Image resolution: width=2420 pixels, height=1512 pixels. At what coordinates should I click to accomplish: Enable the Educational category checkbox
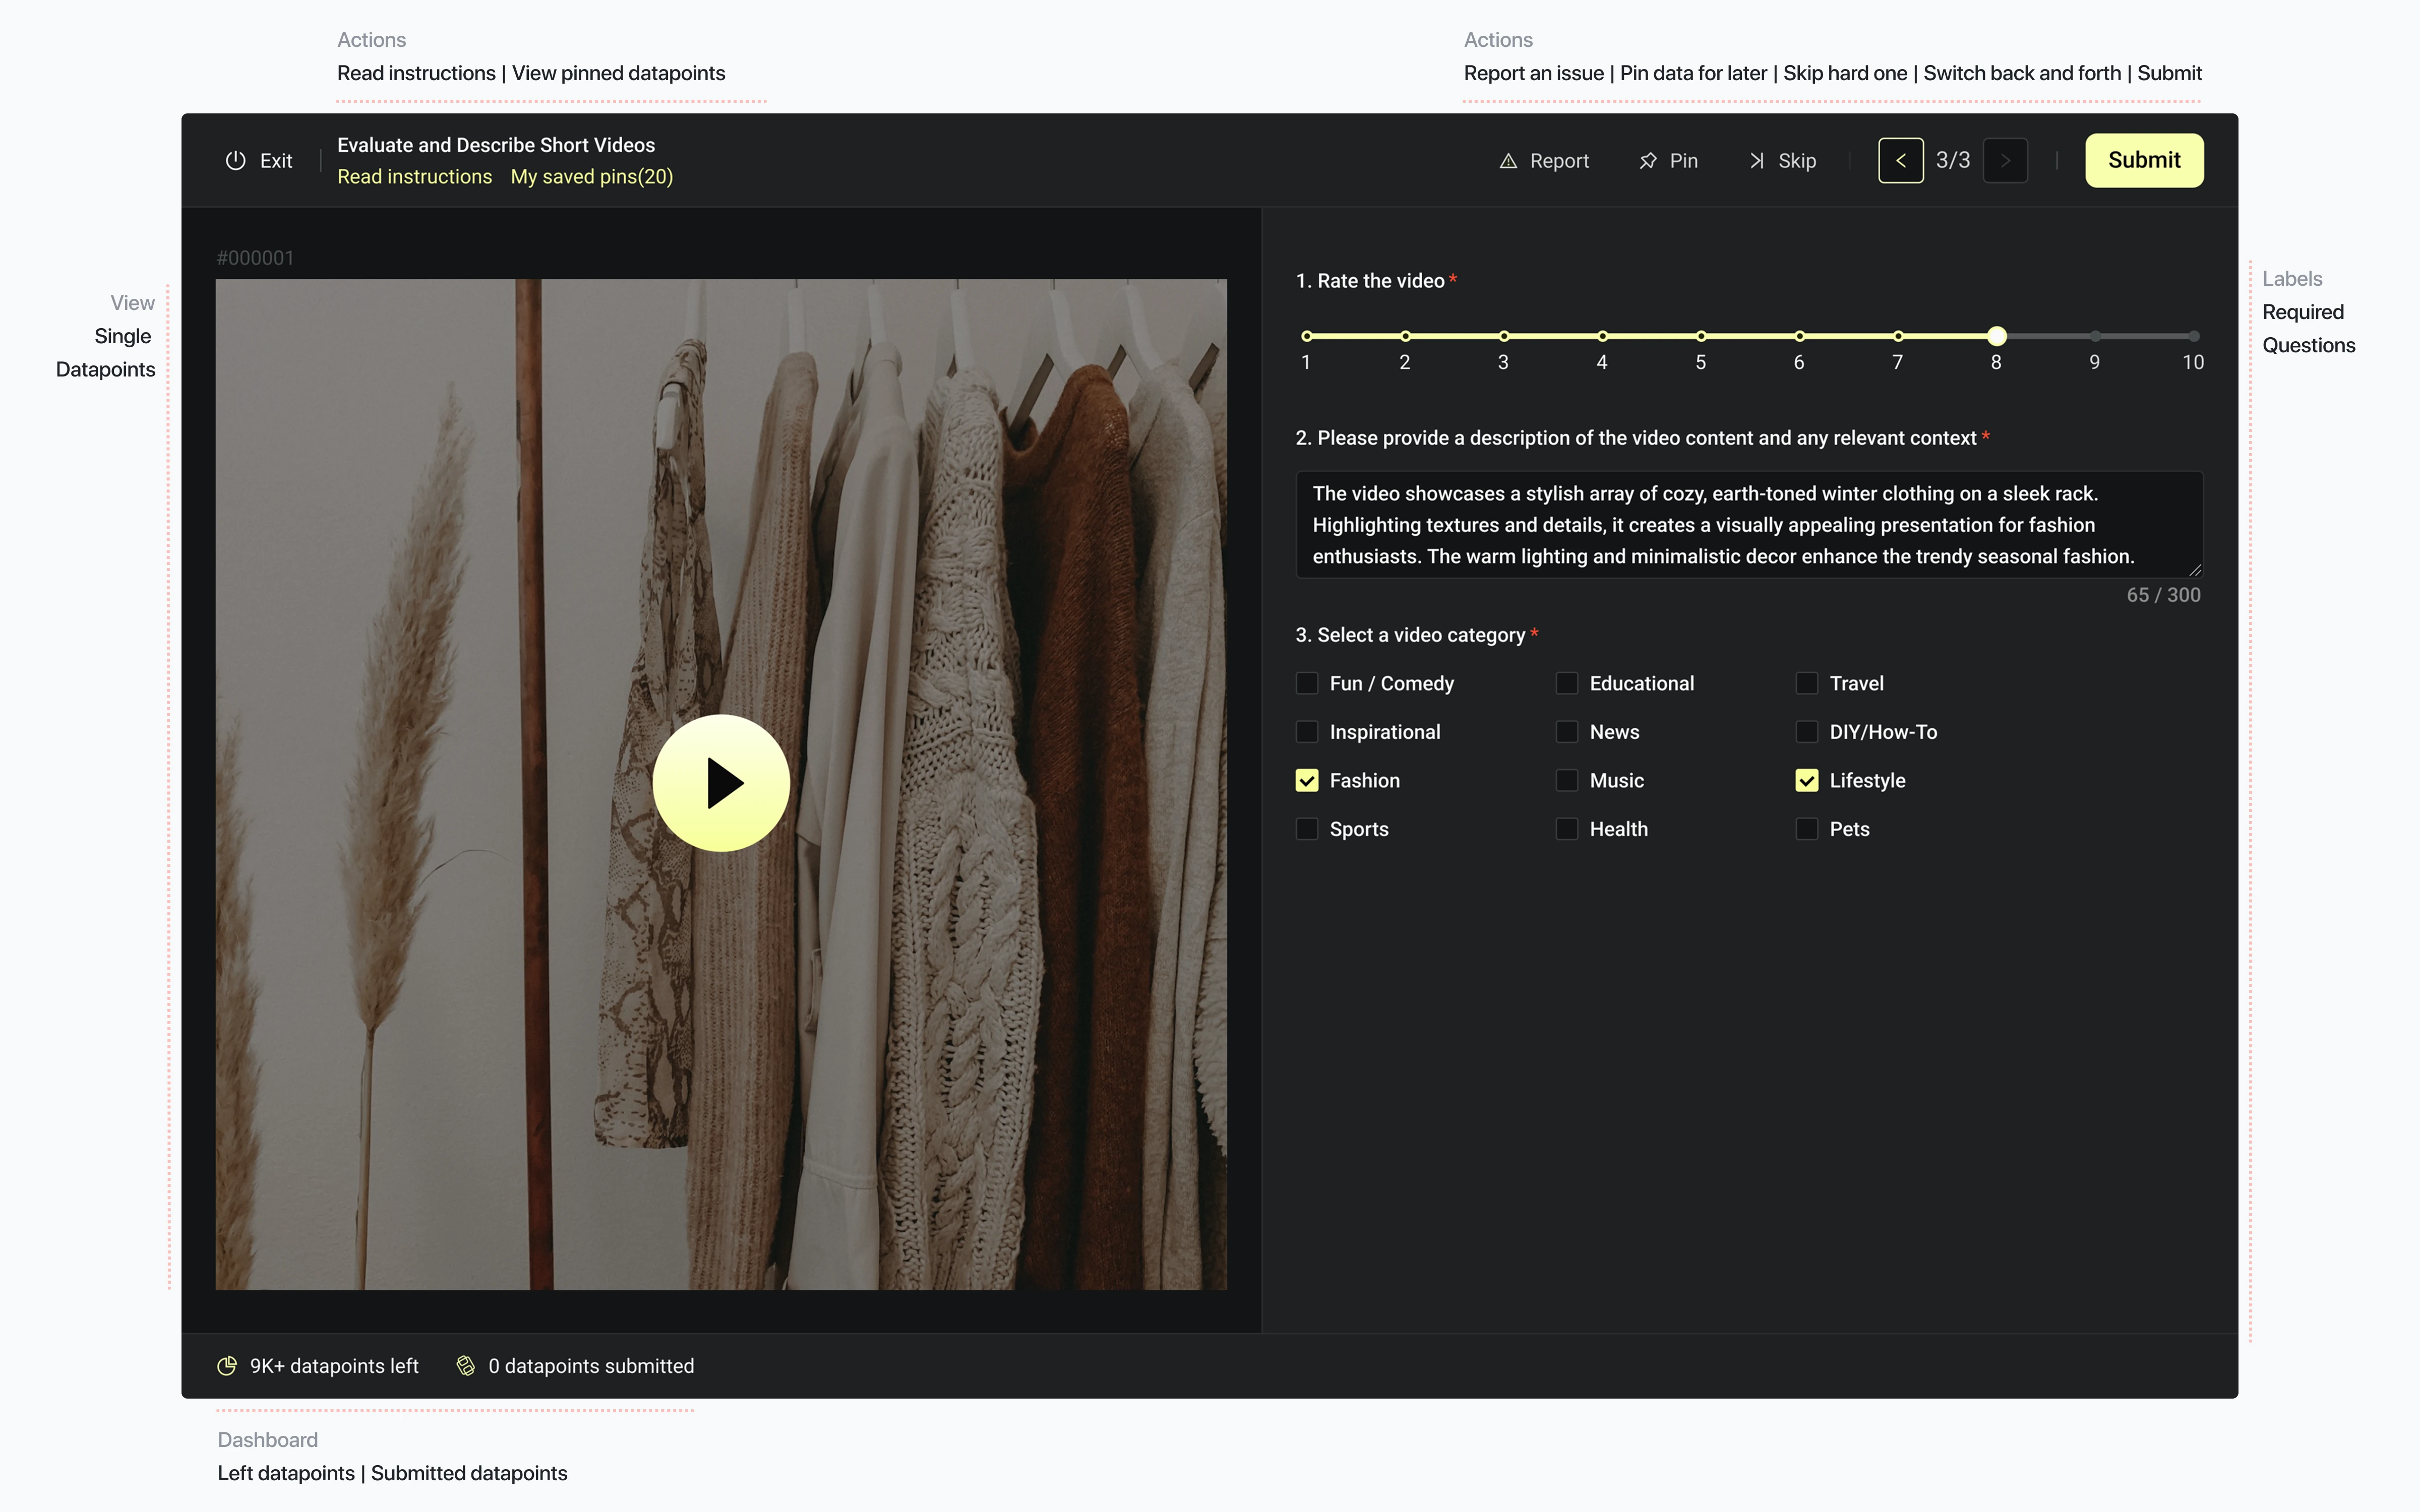pyautogui.click(x=1567, y=683)
